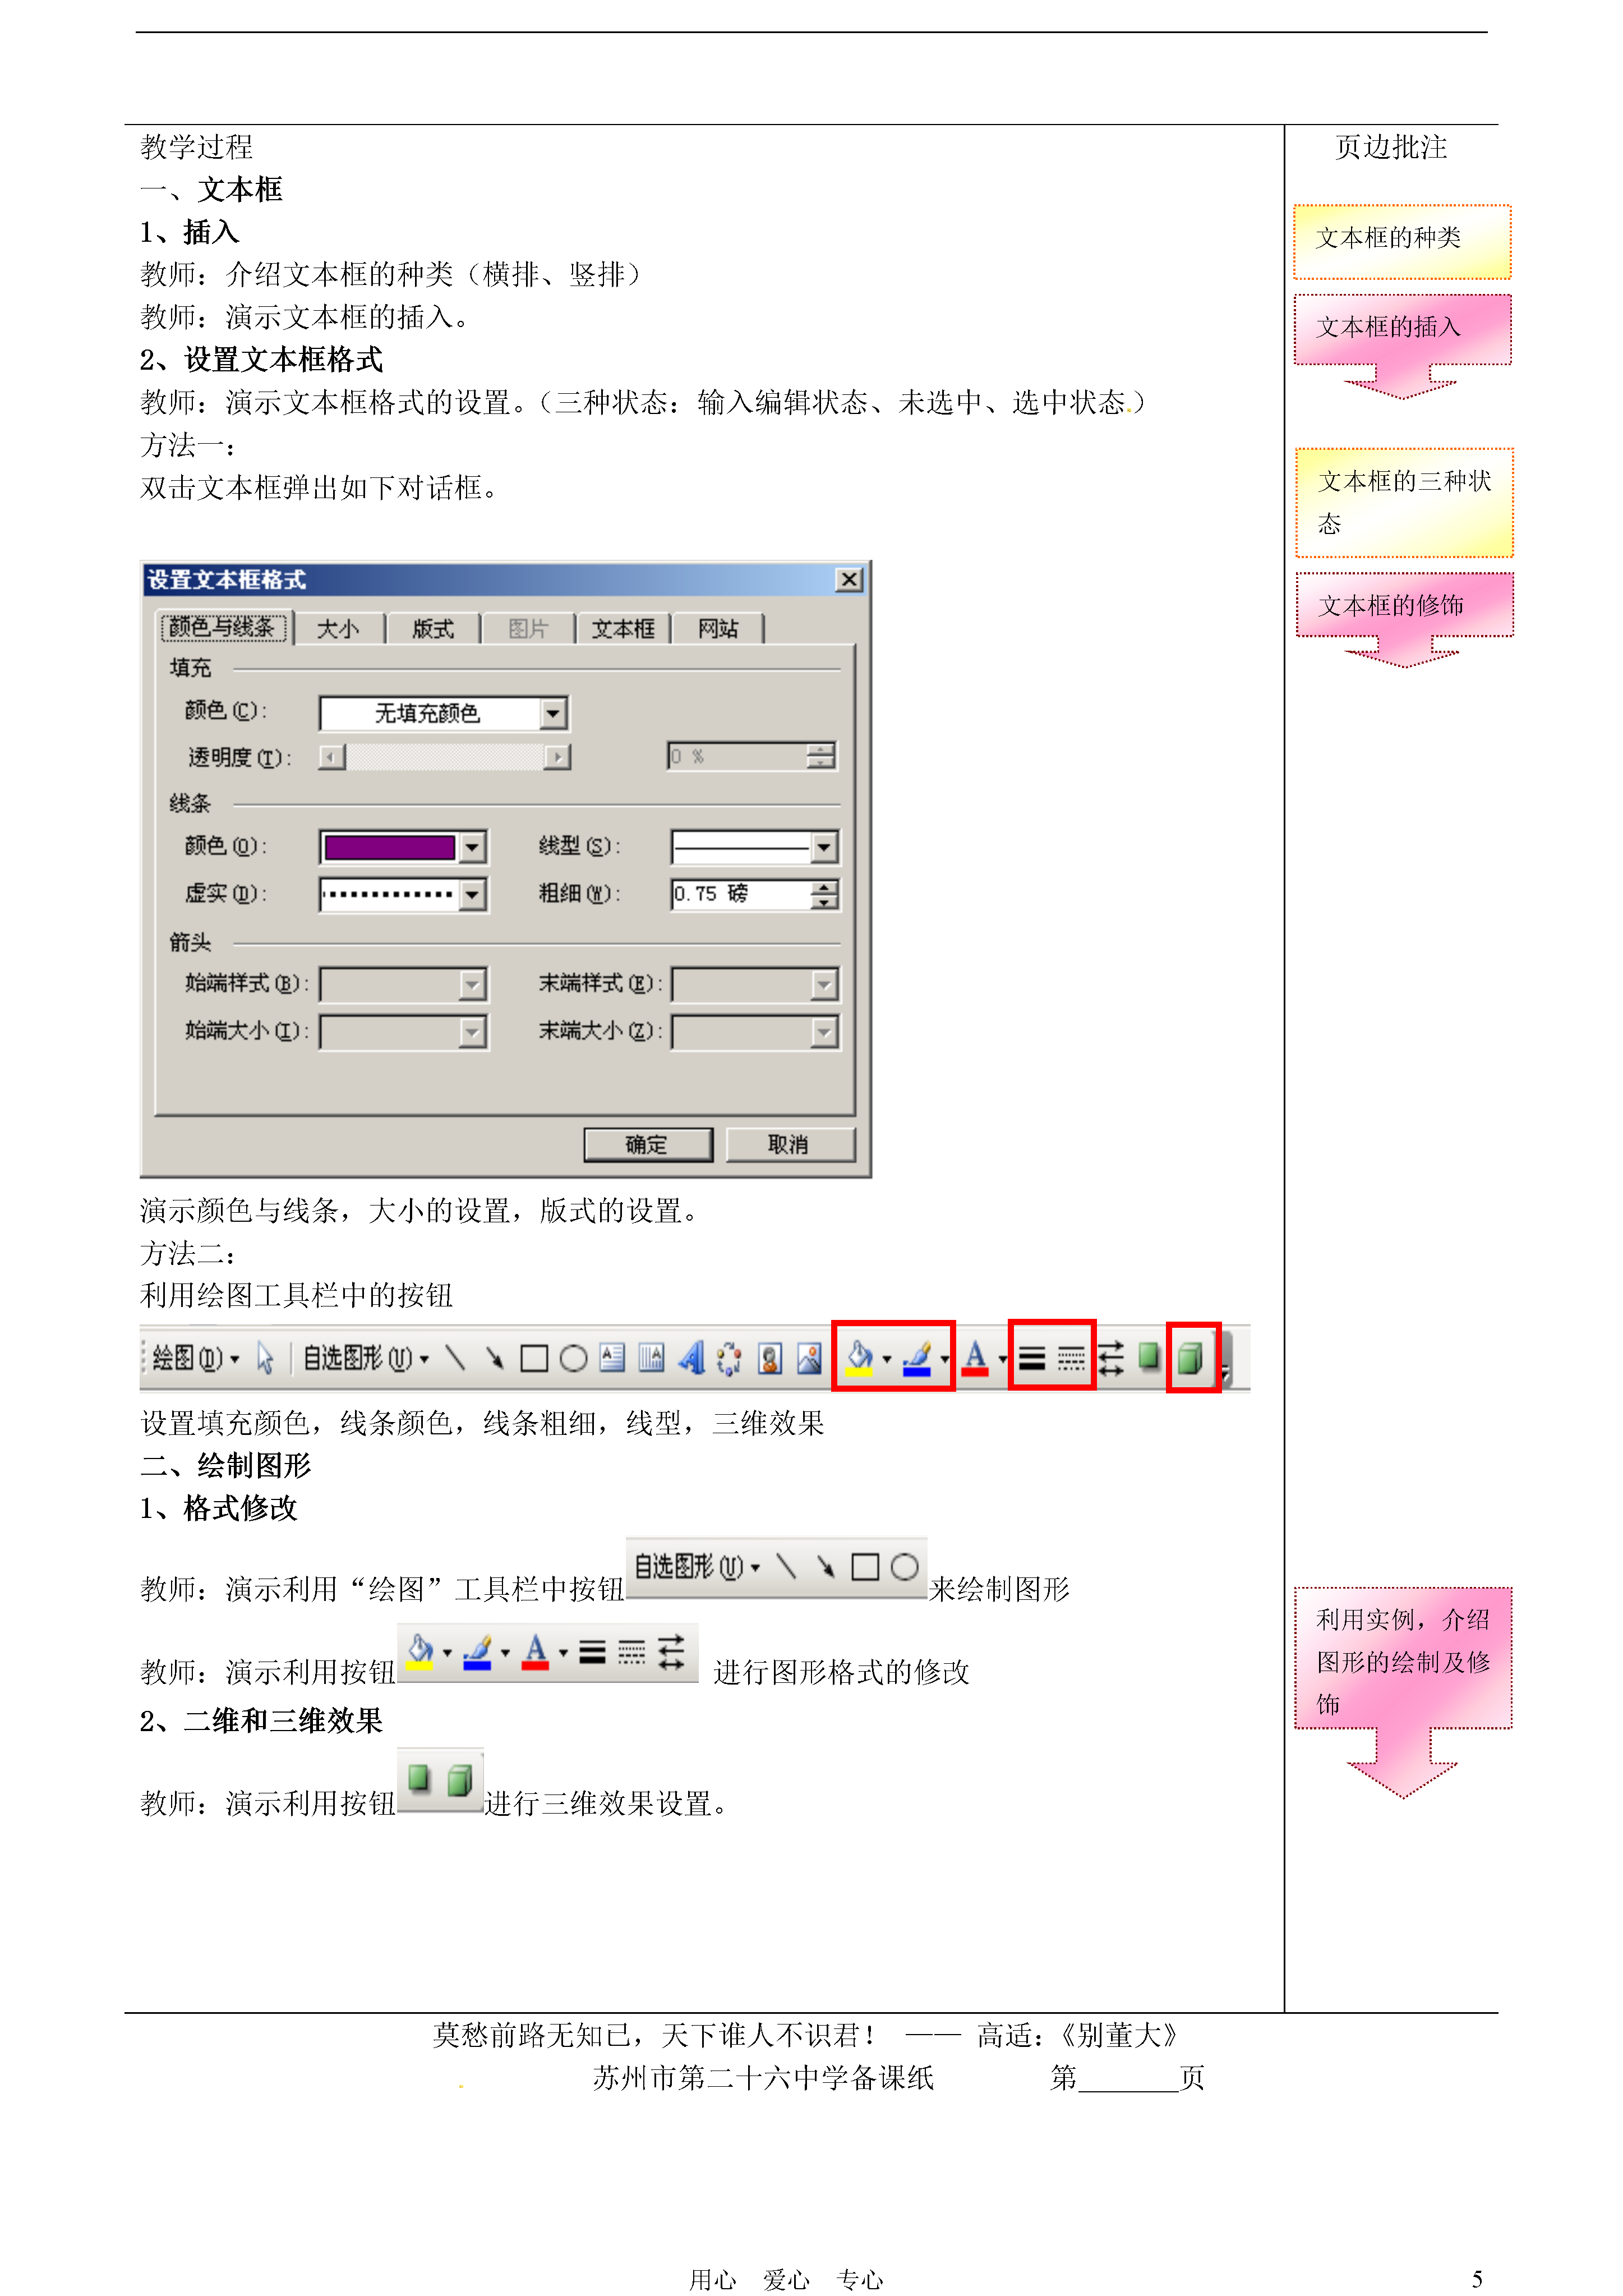Click the 3-D Style icon on the main drawing toolbar
Screen dimensions: 1623x2296
tap(1190, 1358)
